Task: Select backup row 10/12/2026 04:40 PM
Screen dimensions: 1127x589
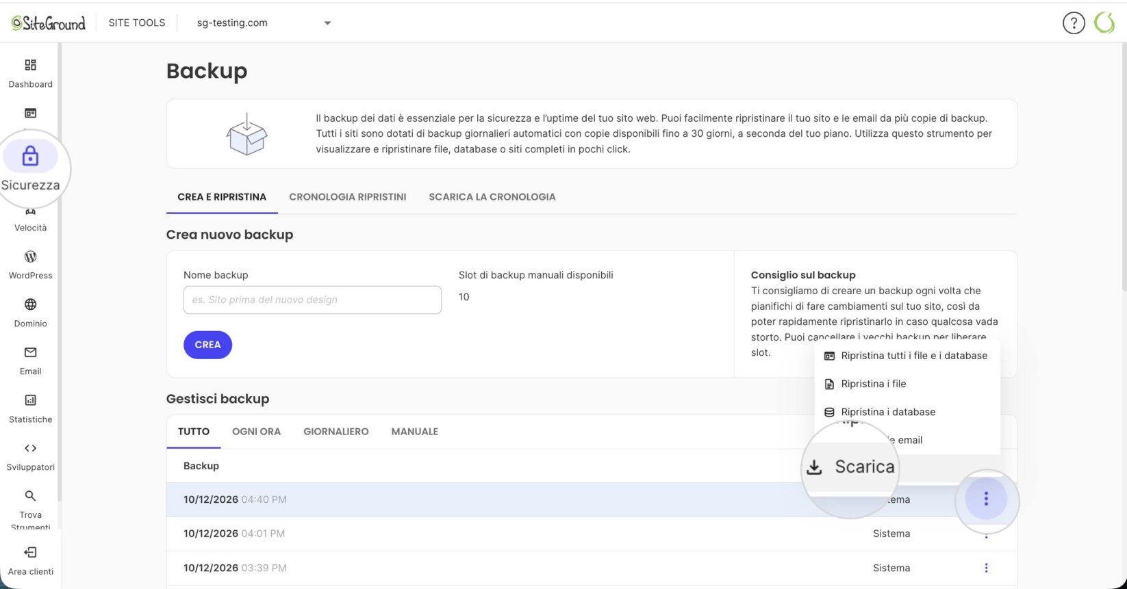Action: (x=592, y=499)
